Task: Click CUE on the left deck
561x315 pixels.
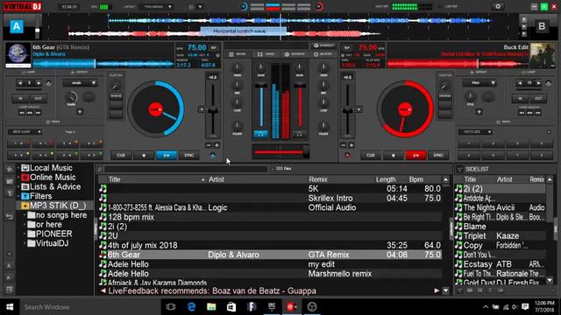Action: click(x=121, y=156)
